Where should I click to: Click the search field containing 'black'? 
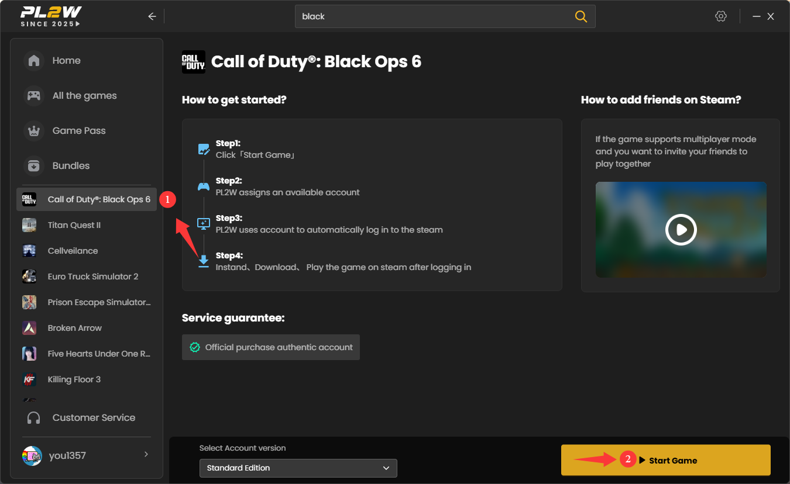coord(445,16)
